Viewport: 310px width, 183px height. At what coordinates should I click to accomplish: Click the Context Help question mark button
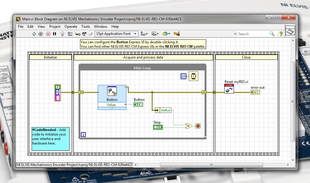pos(281,34)
